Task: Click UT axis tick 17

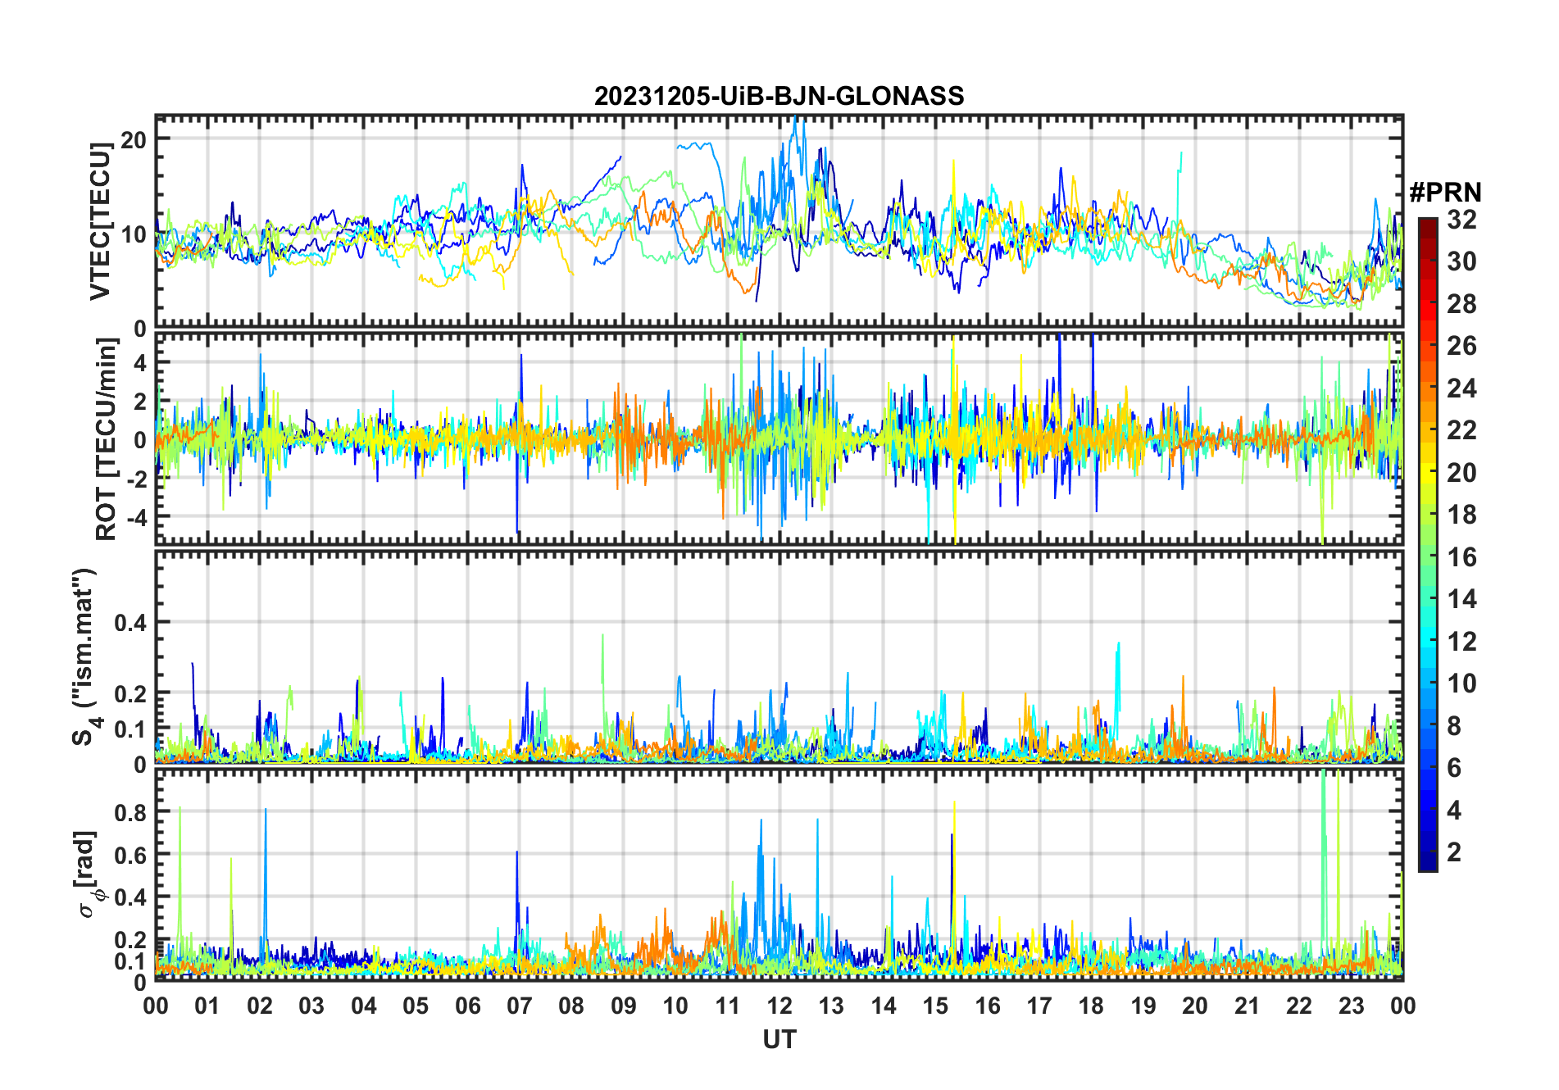Action: [1039, 1006]
